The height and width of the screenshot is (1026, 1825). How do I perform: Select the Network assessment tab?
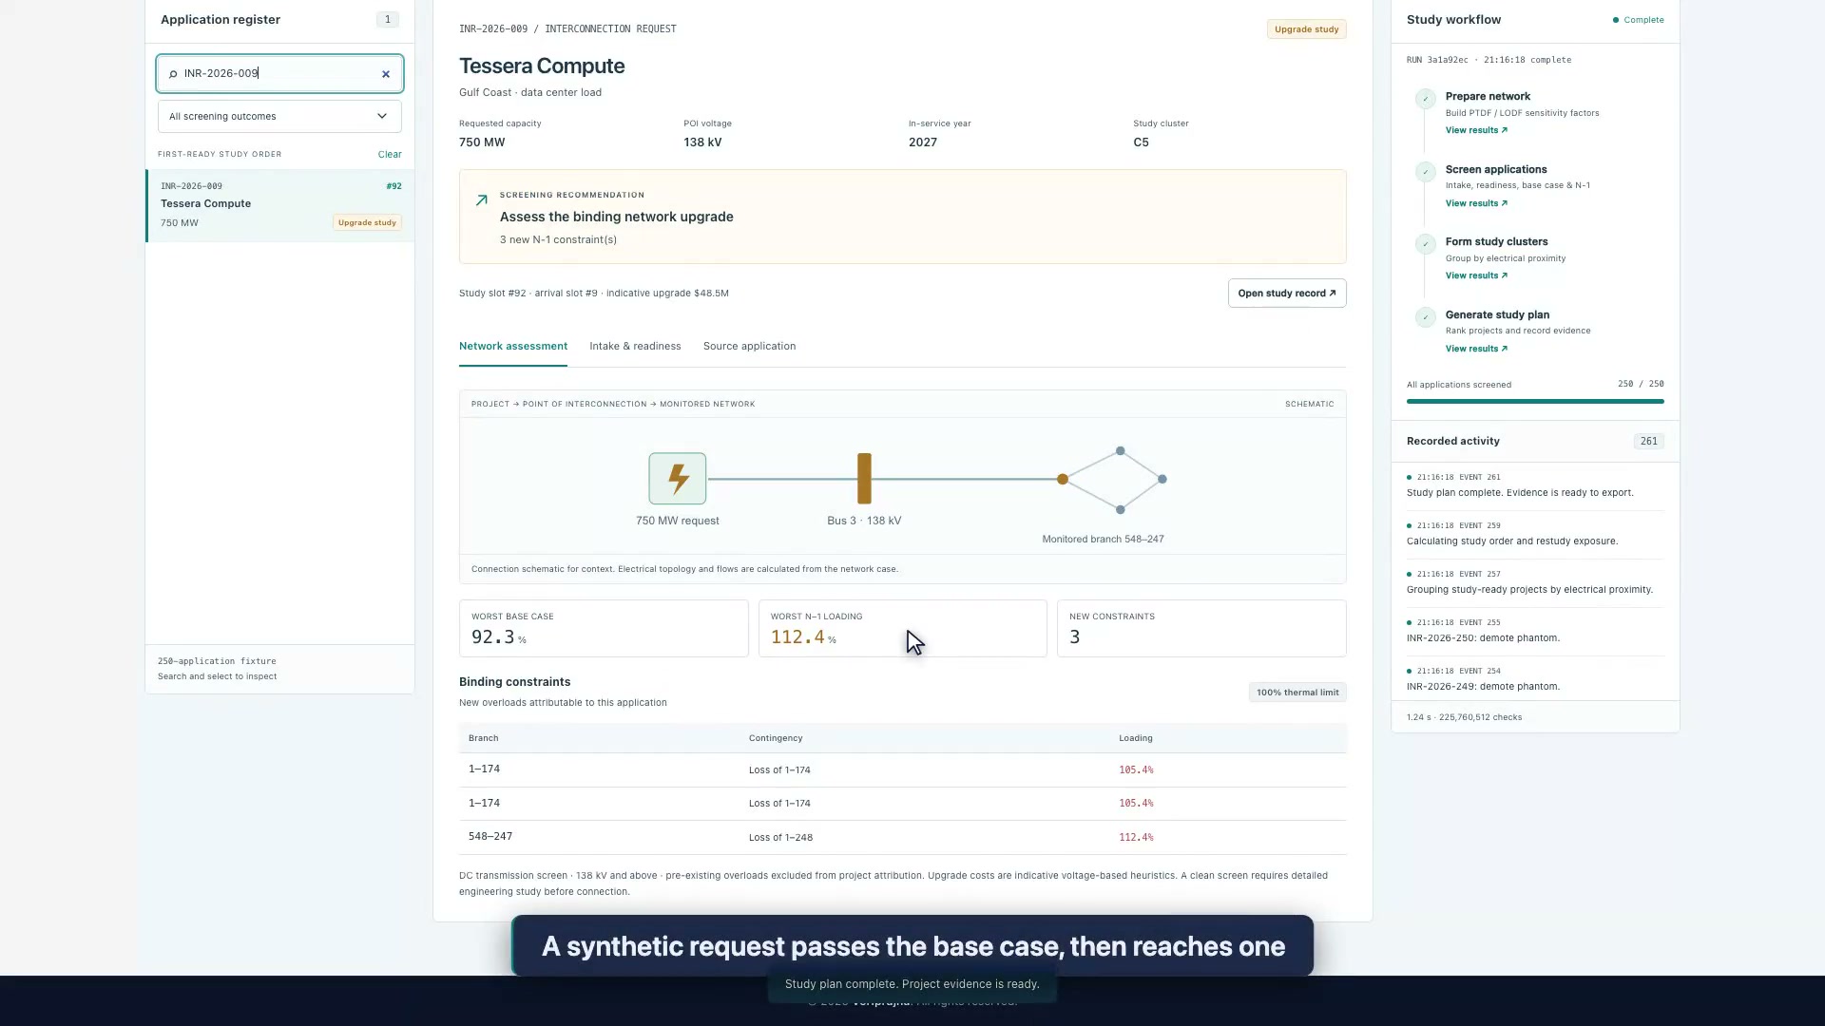pyautogui.click(x=513, y=347)
